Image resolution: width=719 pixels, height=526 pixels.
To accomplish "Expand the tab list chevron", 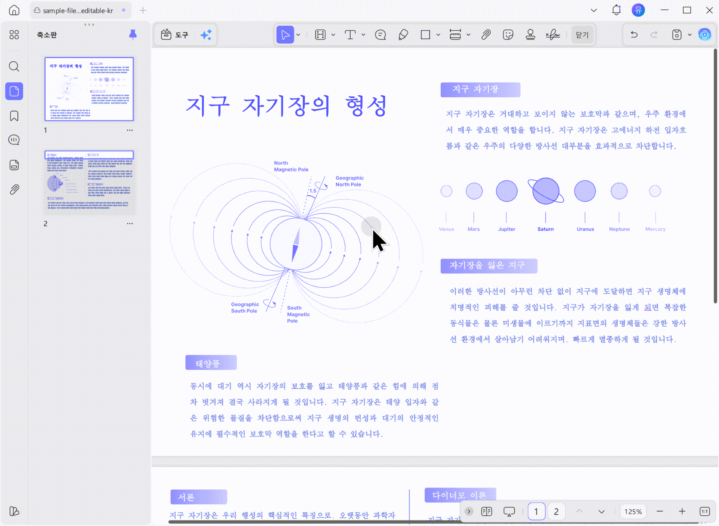I will 593,10.
